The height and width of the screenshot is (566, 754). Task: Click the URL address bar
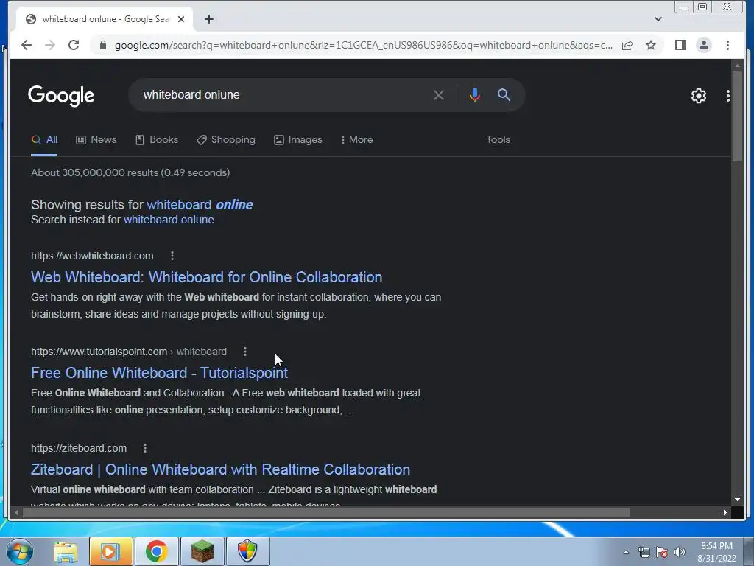coord(363,45)
